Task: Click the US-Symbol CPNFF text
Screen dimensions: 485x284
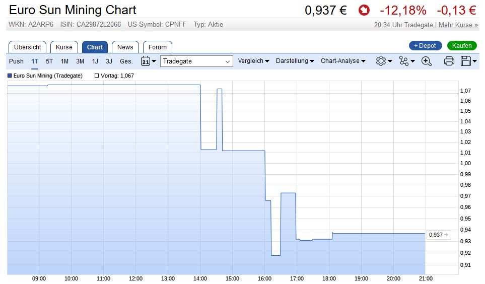Action: tap(157, 25)
